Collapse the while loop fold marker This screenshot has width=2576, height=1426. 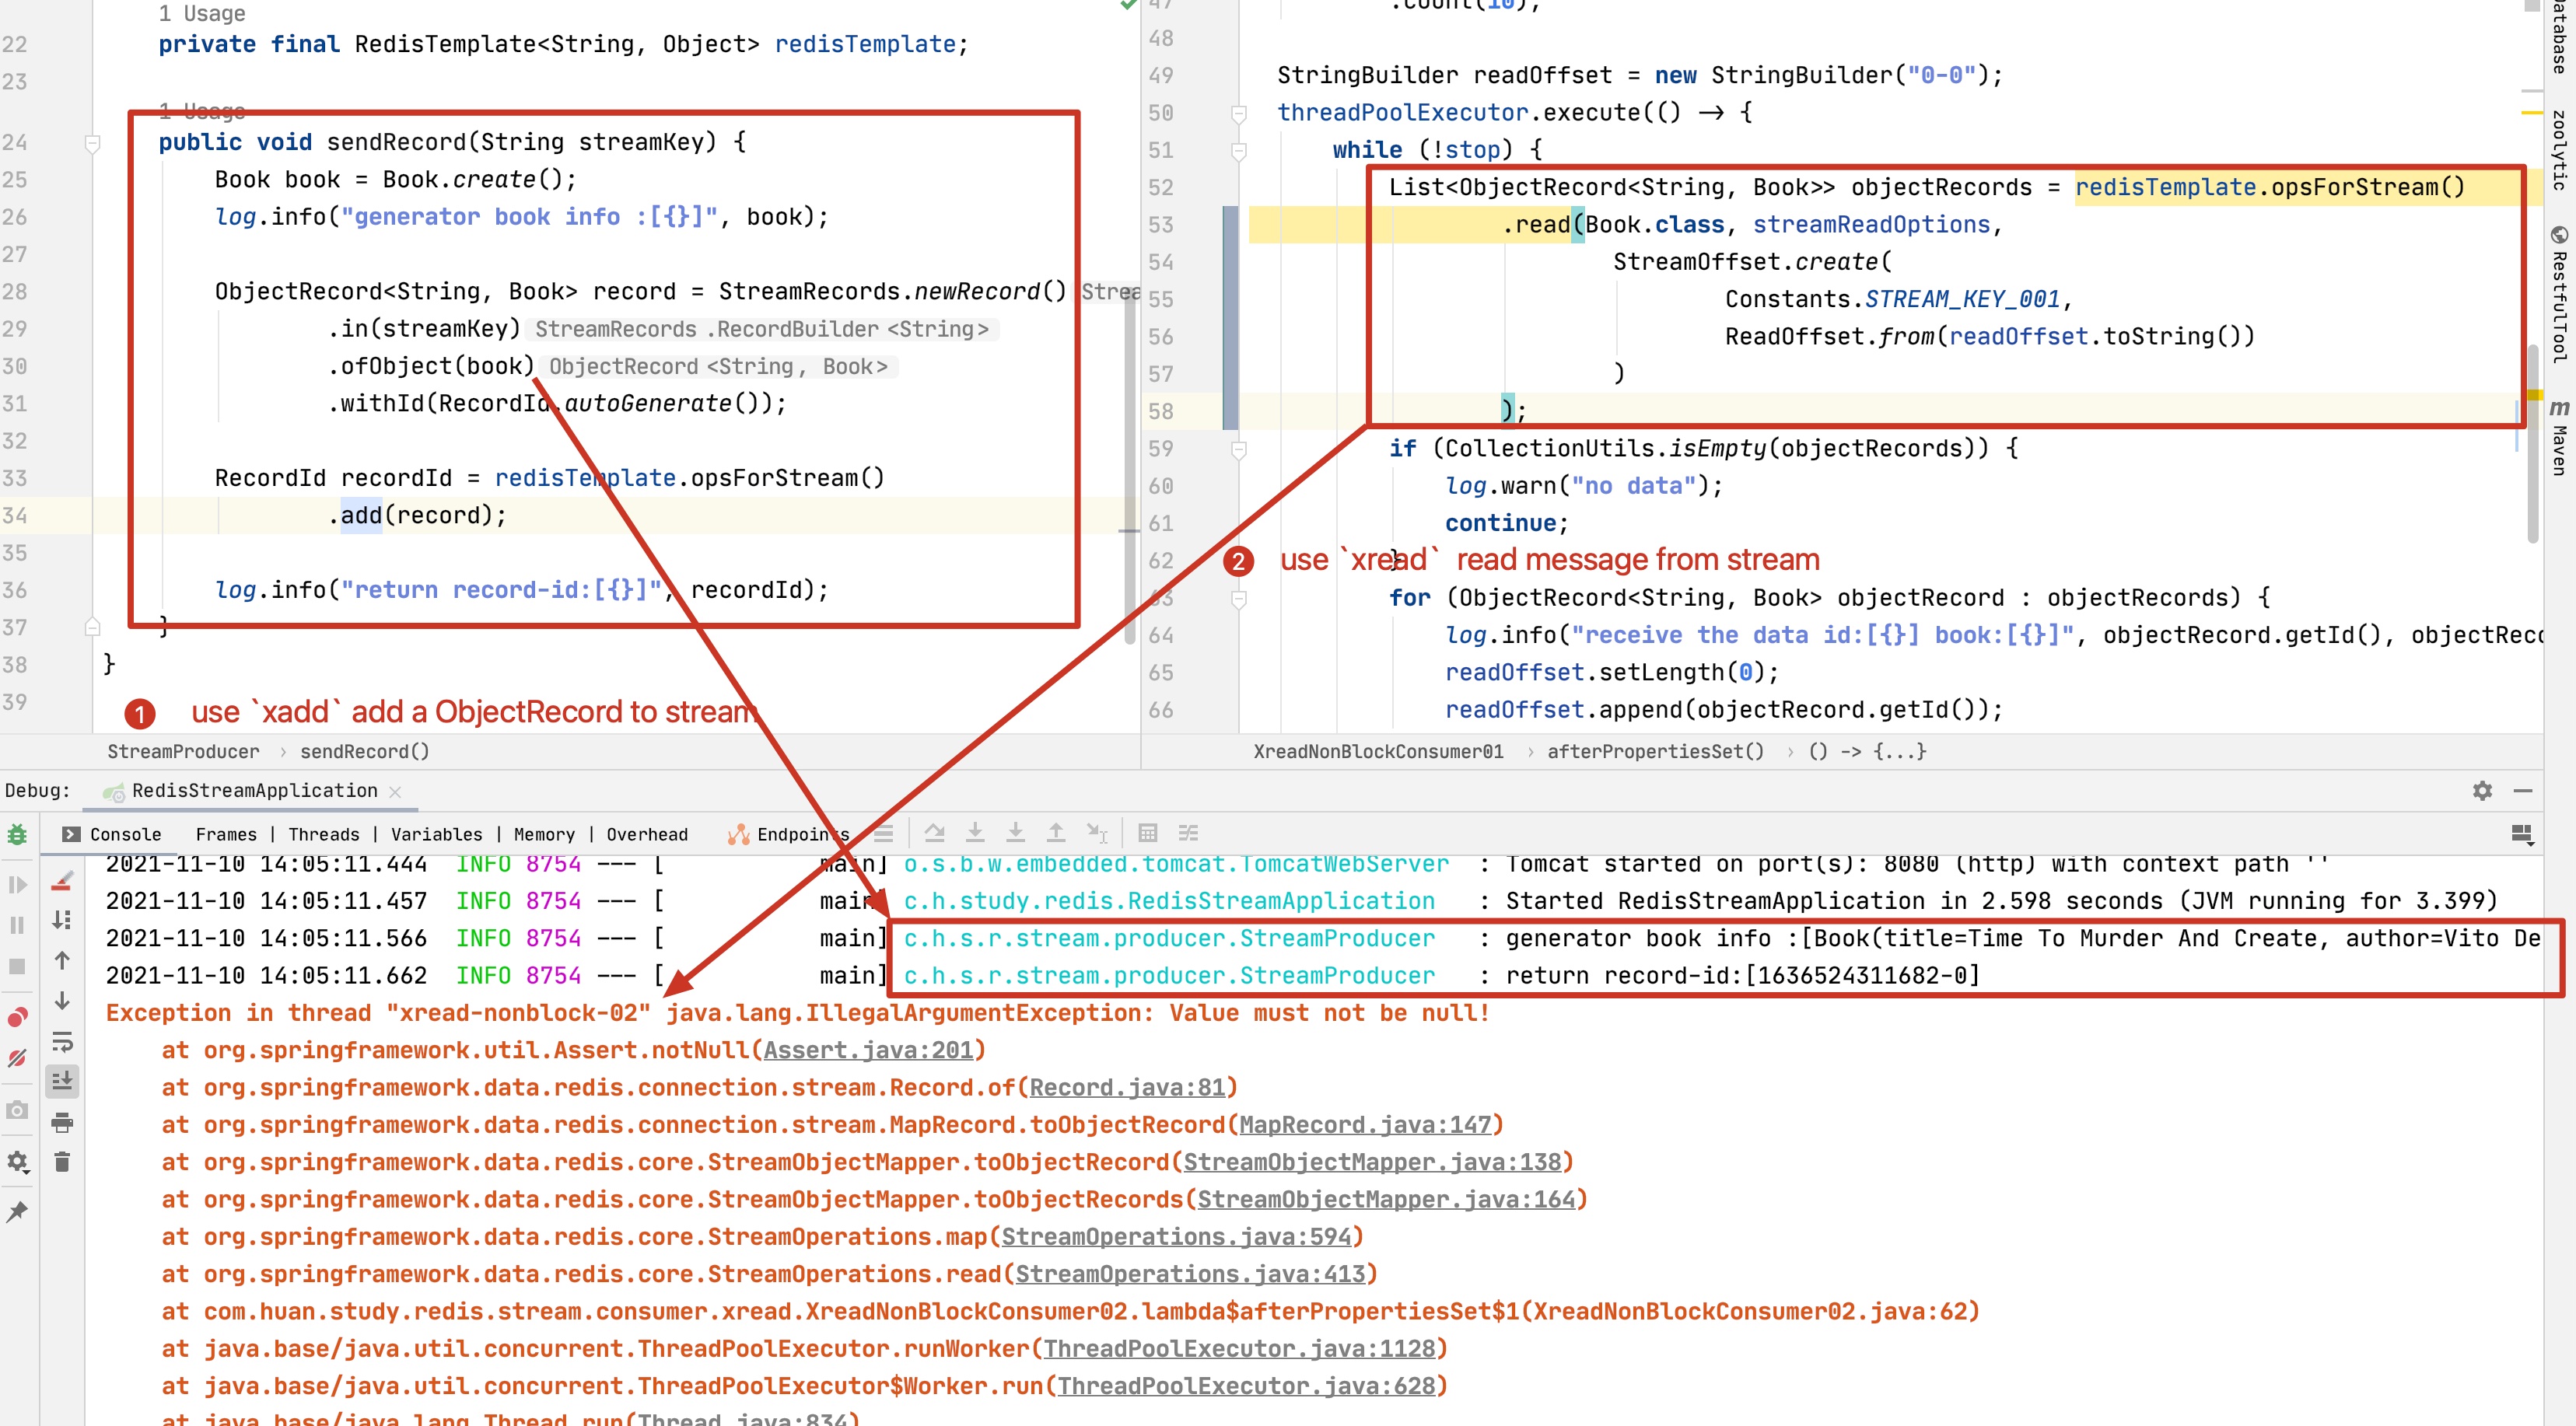[1239, 151]
